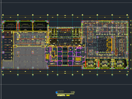Image resolution: width=132 pixels, height=99 pixels.
Task: Click the yellow stepped platform in the right hall
Action: point(109,45)
